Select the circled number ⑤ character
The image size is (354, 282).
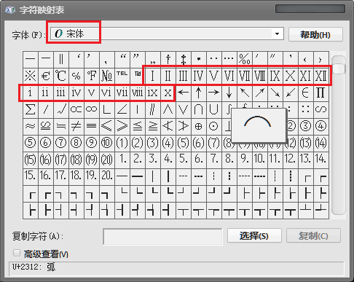tap(31, 143)
